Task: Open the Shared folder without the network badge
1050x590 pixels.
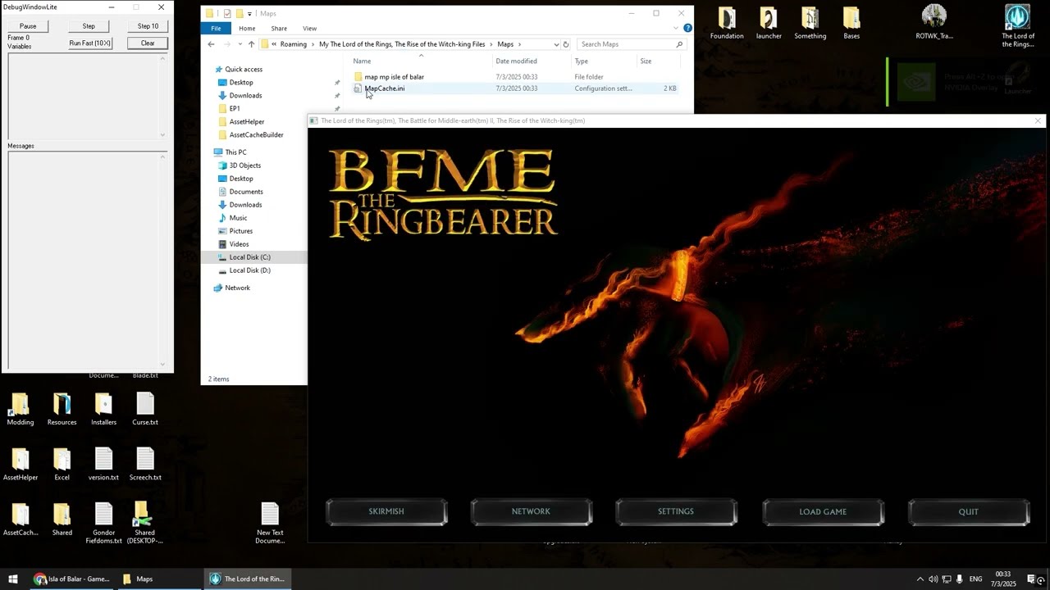Action: [62, 520]
